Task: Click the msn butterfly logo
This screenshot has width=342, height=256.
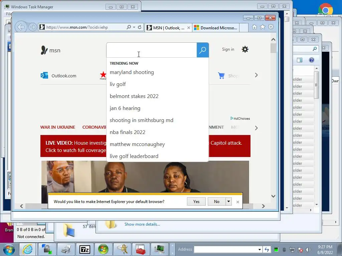Action: coord(50,50)
